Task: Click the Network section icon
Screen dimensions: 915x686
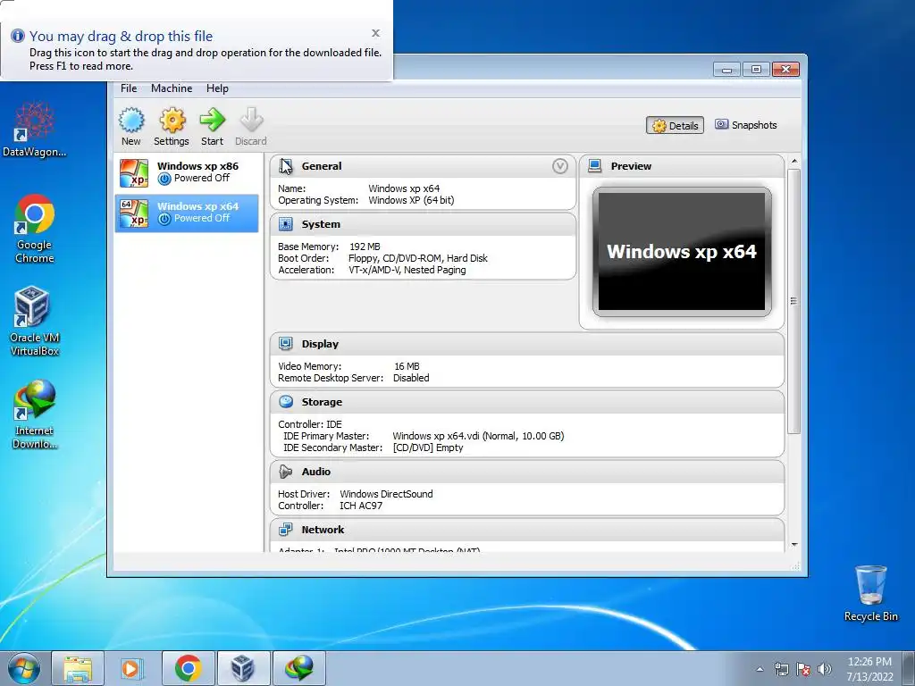Action: pyautogui.click(x=285, y=529)
